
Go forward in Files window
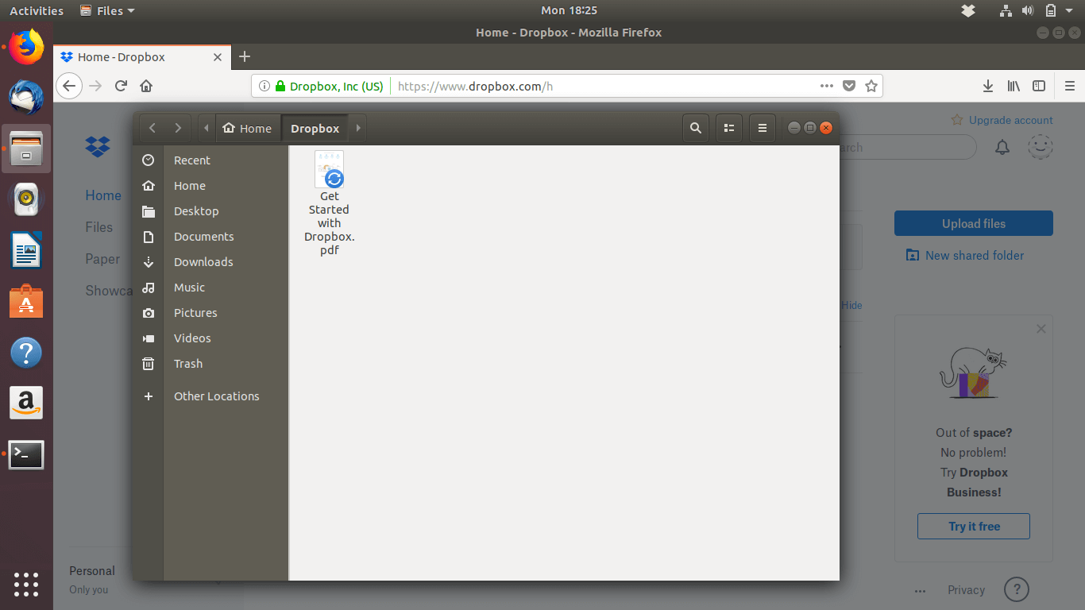coord(178,128)
